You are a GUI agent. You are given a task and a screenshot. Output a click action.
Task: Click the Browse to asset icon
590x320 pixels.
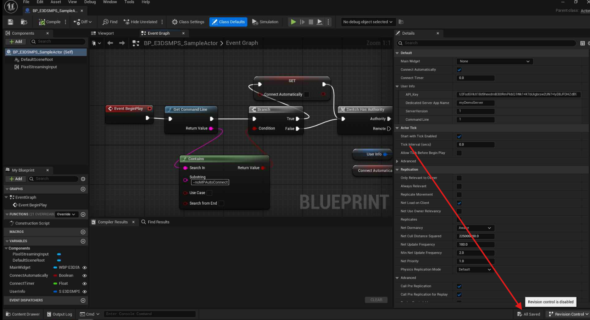[x=24, y=22]
